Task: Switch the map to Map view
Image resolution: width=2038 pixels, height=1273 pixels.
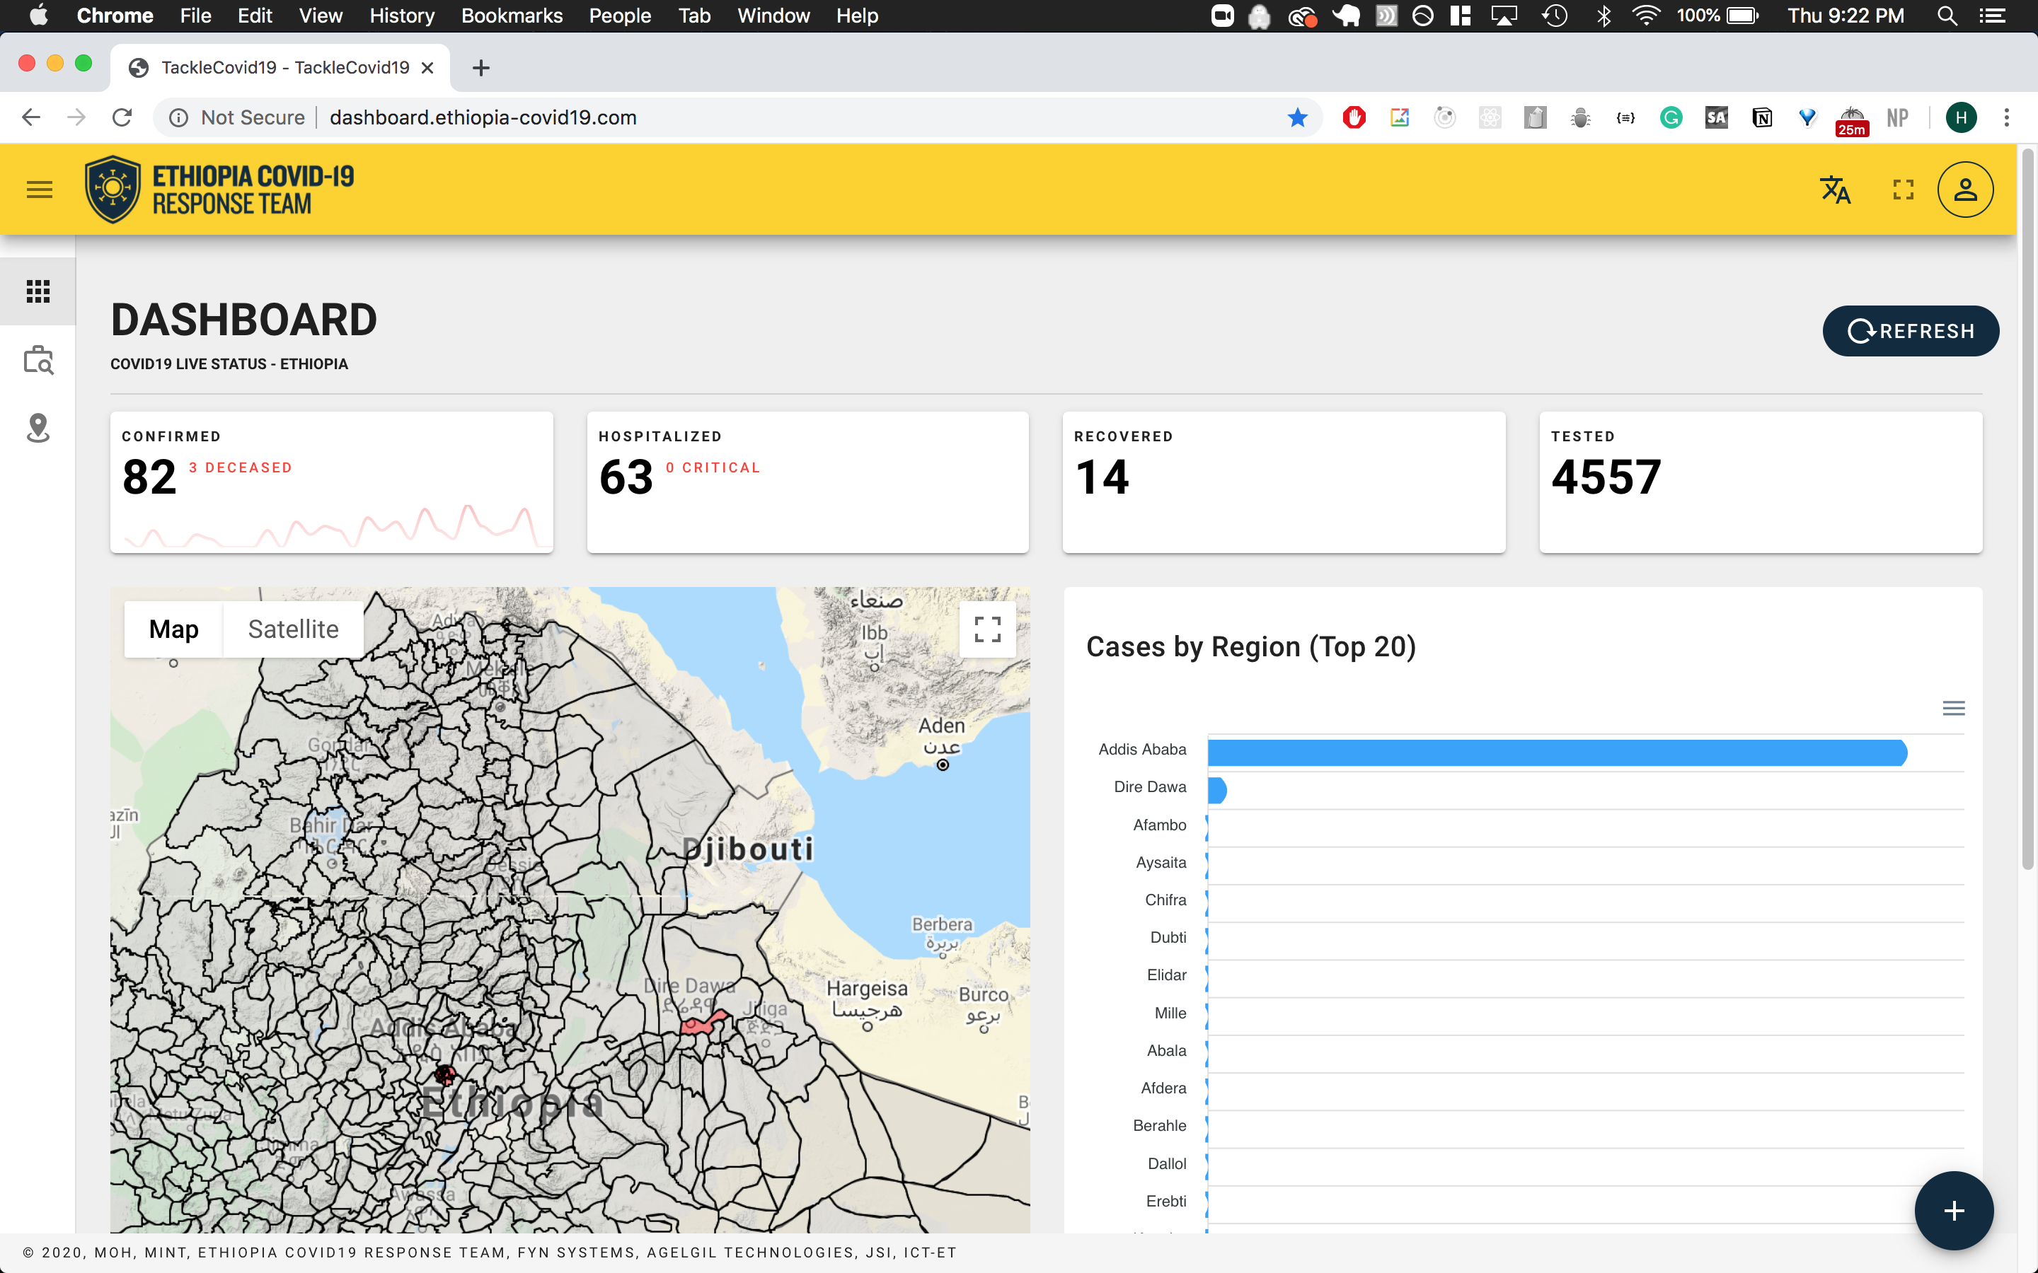Action: click(x=173, y=629)
